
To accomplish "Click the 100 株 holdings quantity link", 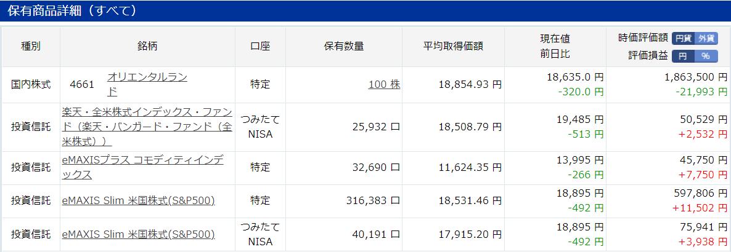I will point(384,85).
